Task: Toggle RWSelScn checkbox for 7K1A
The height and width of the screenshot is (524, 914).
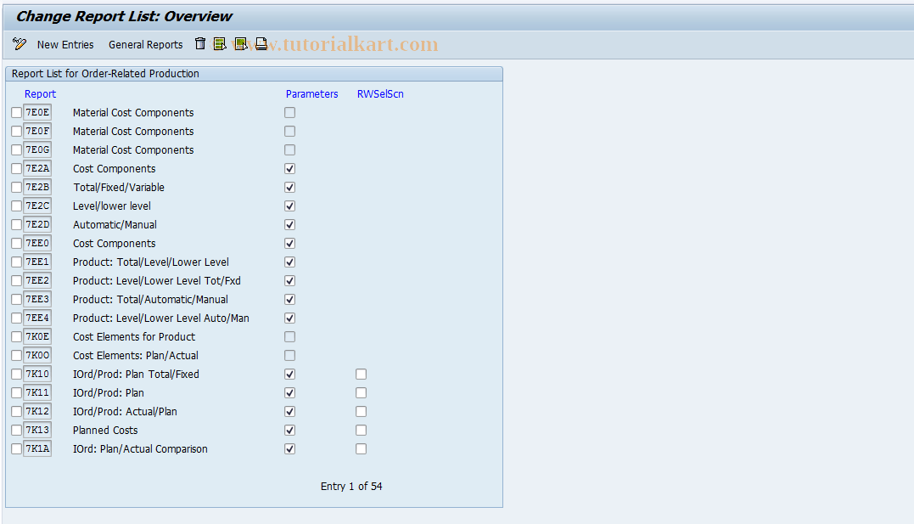Action: coord(361,448)
